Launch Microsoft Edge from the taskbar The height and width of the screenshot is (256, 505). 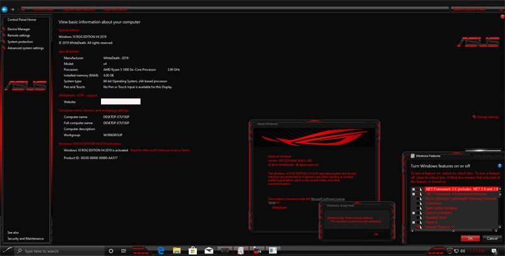coord(161,250)
